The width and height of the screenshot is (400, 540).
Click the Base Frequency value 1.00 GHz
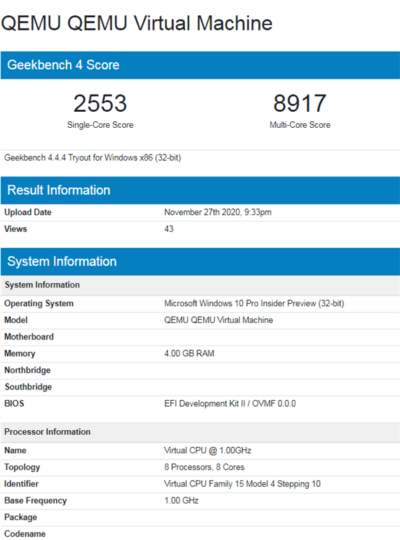click(x=181, y=501)
